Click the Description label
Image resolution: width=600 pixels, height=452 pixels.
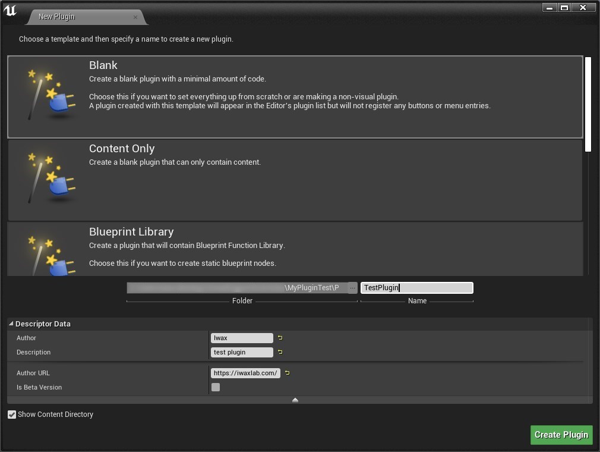33,352
